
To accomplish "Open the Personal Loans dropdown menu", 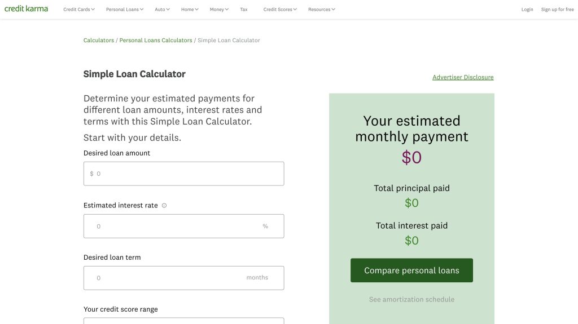I will [x=125, y=10].
